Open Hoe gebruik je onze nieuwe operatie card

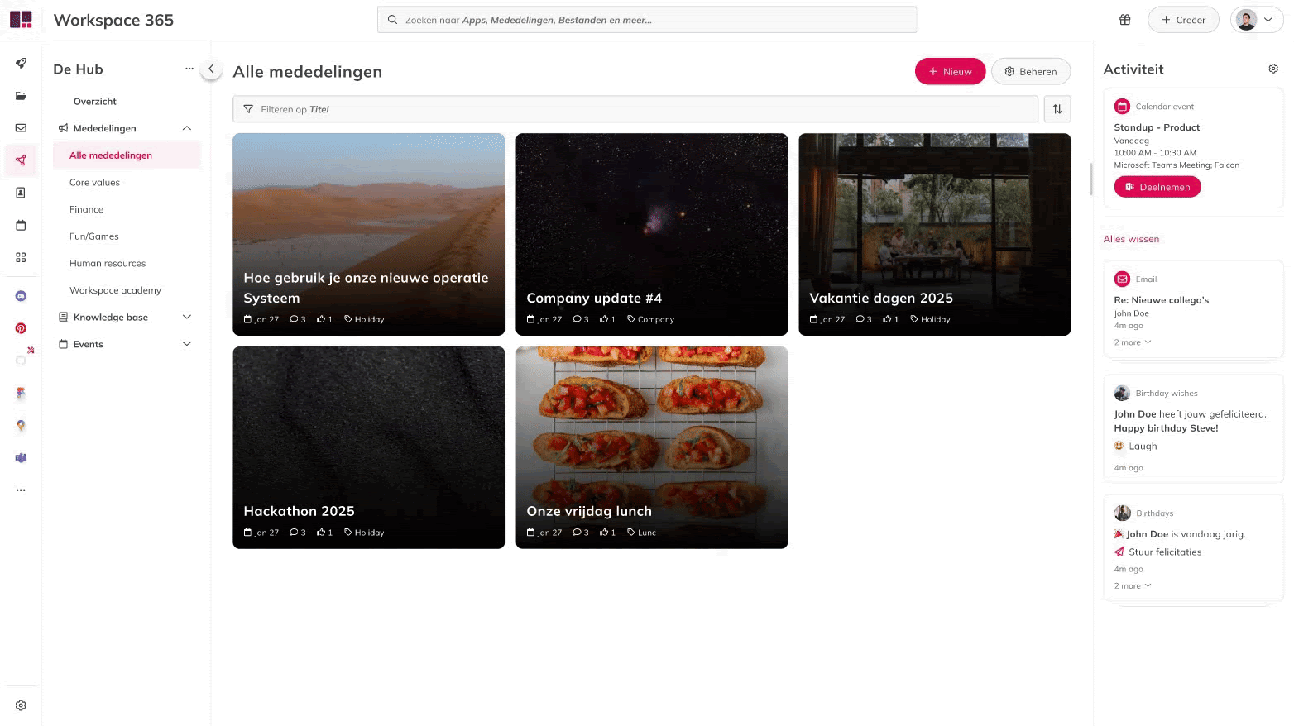click(x=368, y=234)
